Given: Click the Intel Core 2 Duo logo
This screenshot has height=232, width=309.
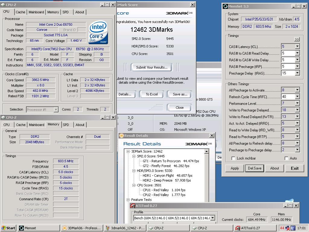Looking at the screenshot, I should [98, 32].
